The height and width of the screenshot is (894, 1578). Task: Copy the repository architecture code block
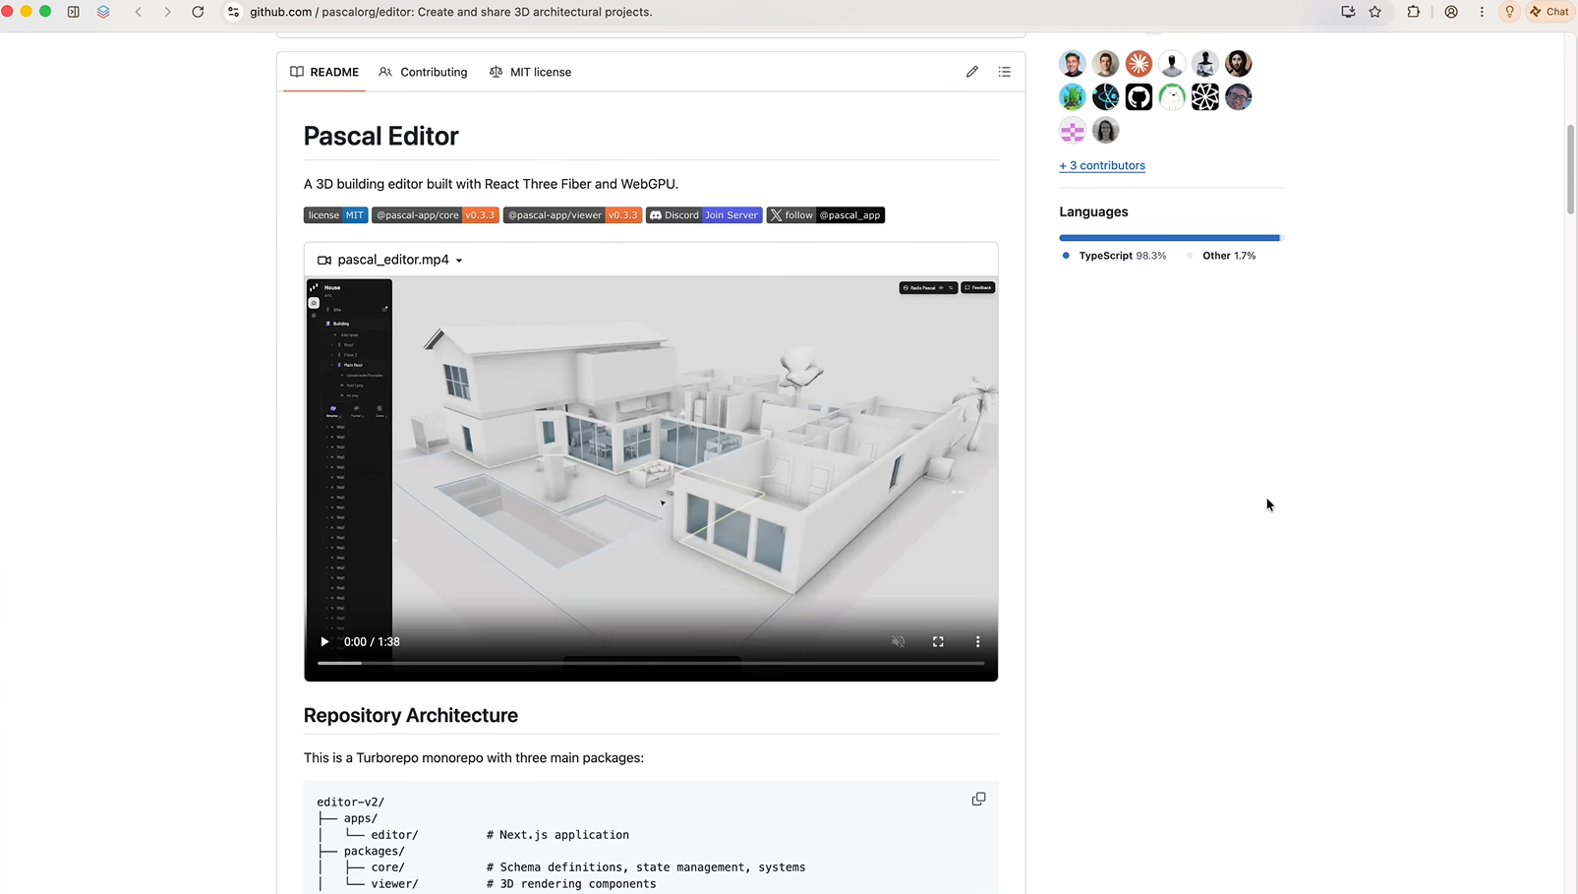[x=978, y=799]
